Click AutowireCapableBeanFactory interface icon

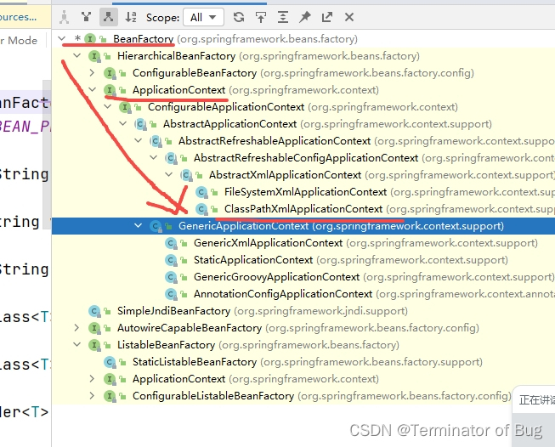94,328
